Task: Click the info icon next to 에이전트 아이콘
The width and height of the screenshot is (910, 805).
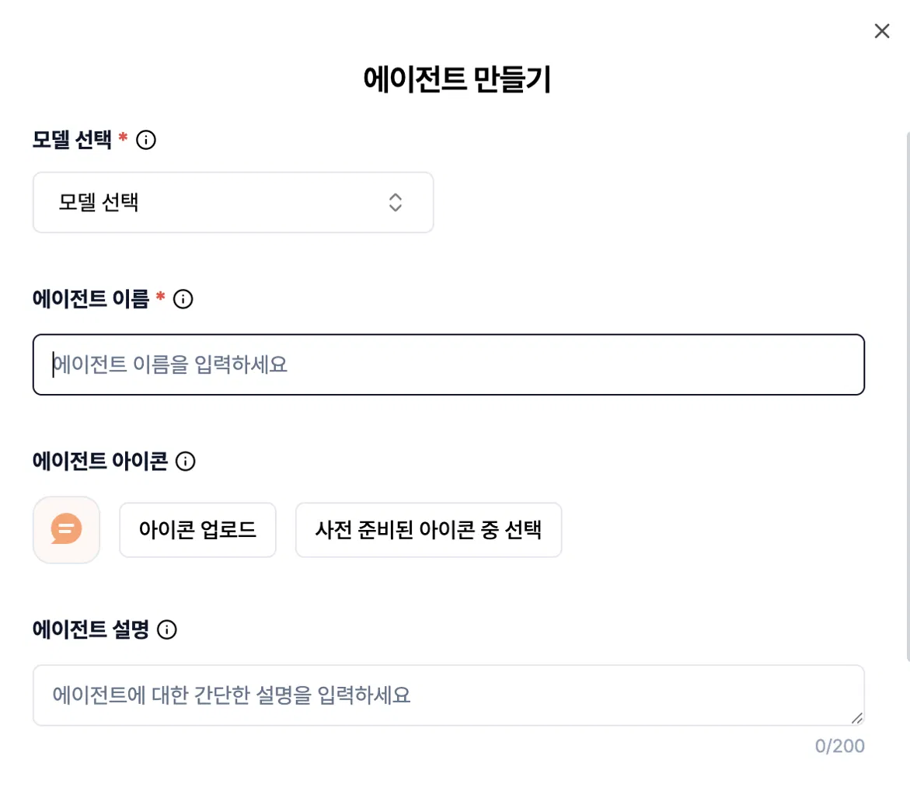Action: (x=185, y=462)
